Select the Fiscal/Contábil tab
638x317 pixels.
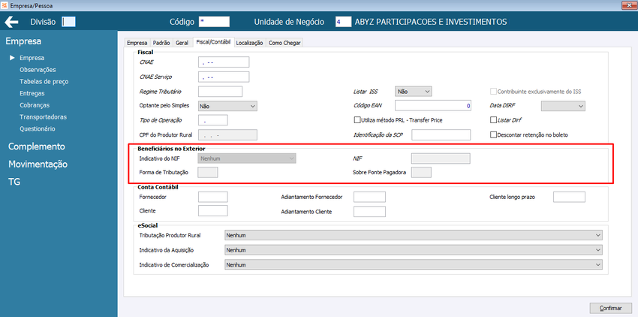point(213,42)
